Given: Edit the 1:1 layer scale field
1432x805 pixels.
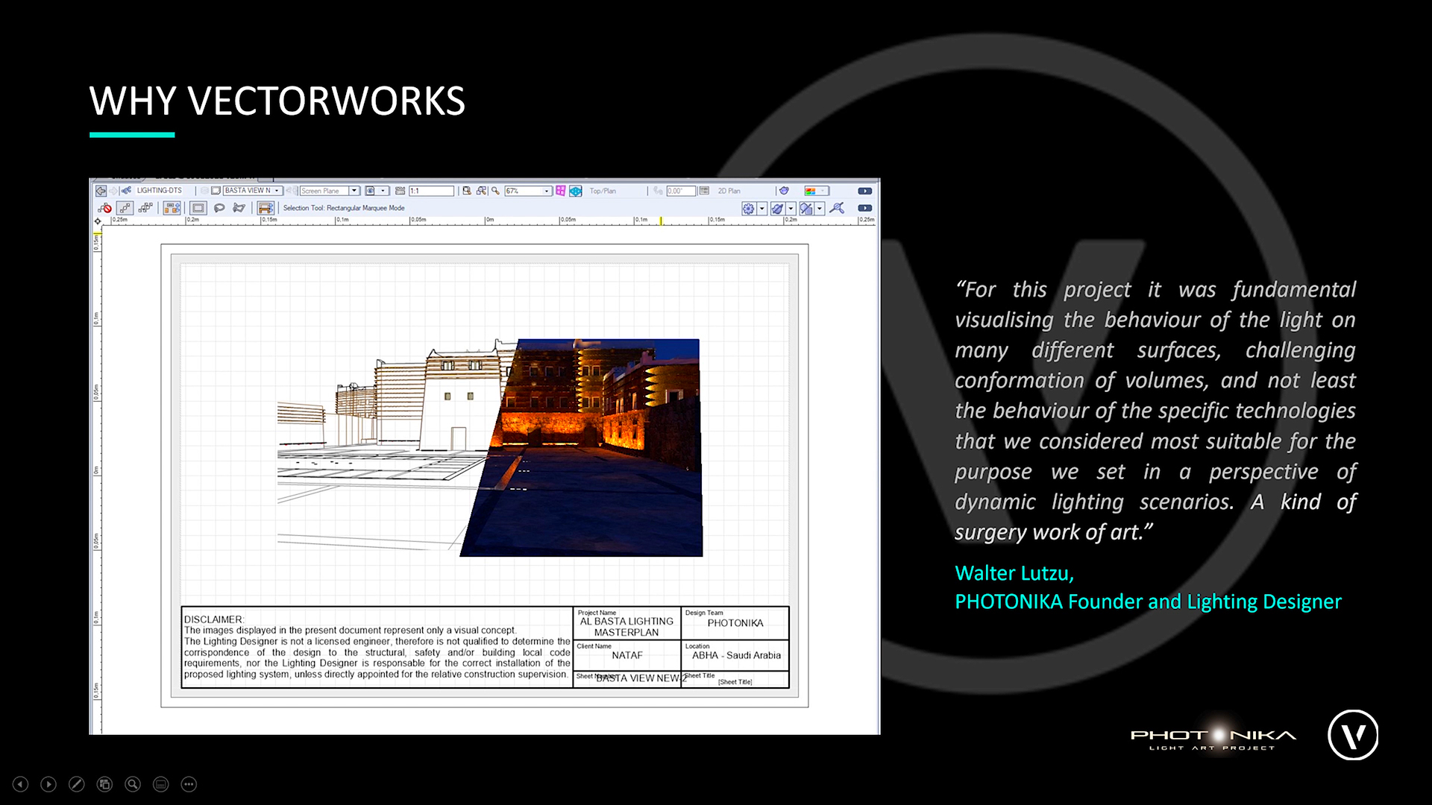Looking at the screenshot, I should 431,191.
